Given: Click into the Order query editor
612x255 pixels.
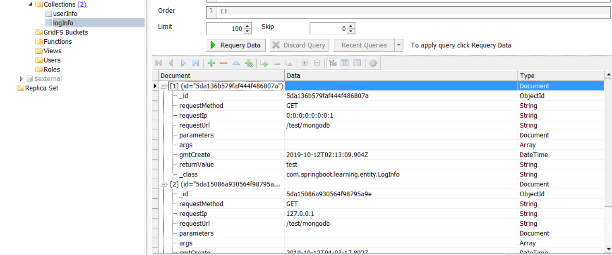Looking at the screenshot, I should (413, 12).
